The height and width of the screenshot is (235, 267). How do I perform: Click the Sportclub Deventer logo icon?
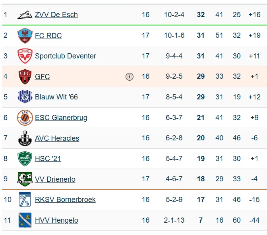25,56
